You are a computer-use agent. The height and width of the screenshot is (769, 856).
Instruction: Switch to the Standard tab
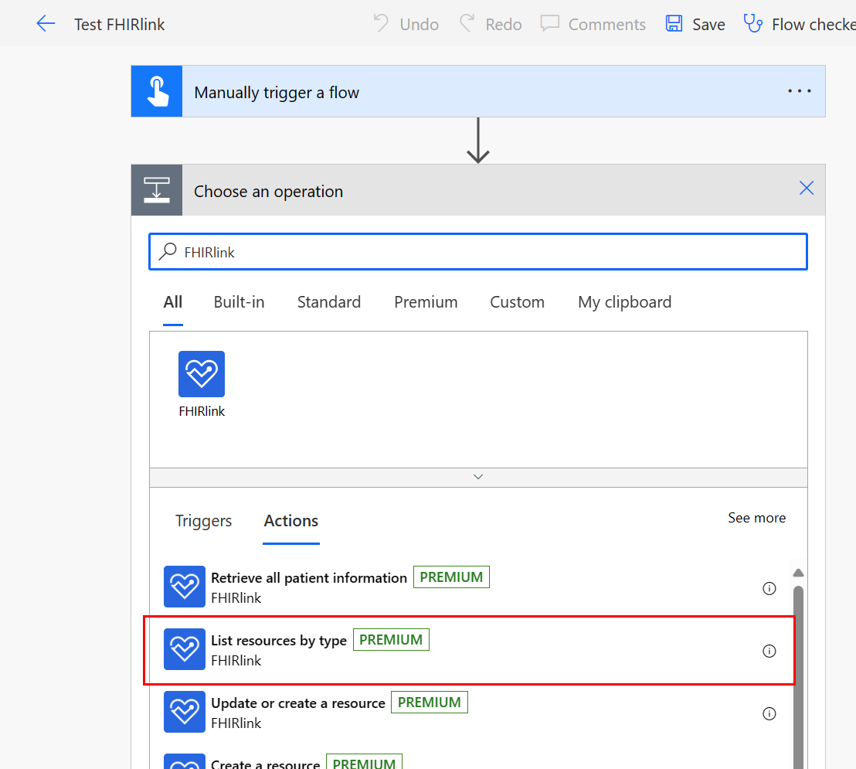pyautogui.click(x=328, y=302)
